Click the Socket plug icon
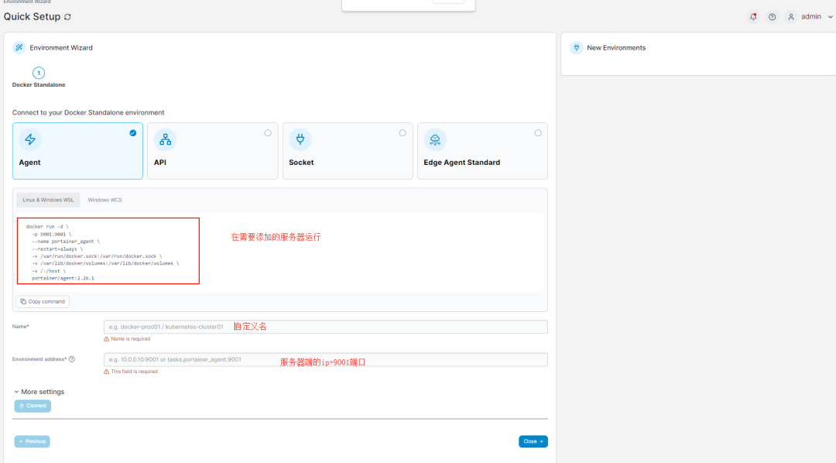Screen dimensions: 836x463 coord(300,139)
